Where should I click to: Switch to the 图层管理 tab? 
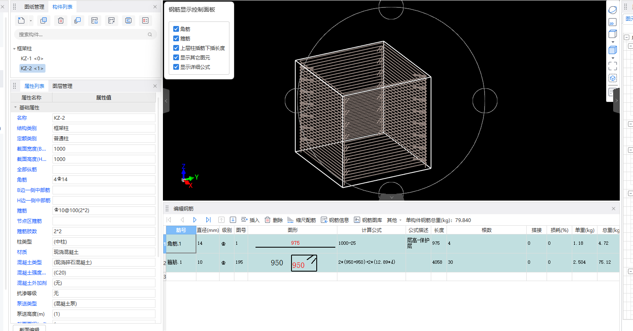[x=62, y=86]
